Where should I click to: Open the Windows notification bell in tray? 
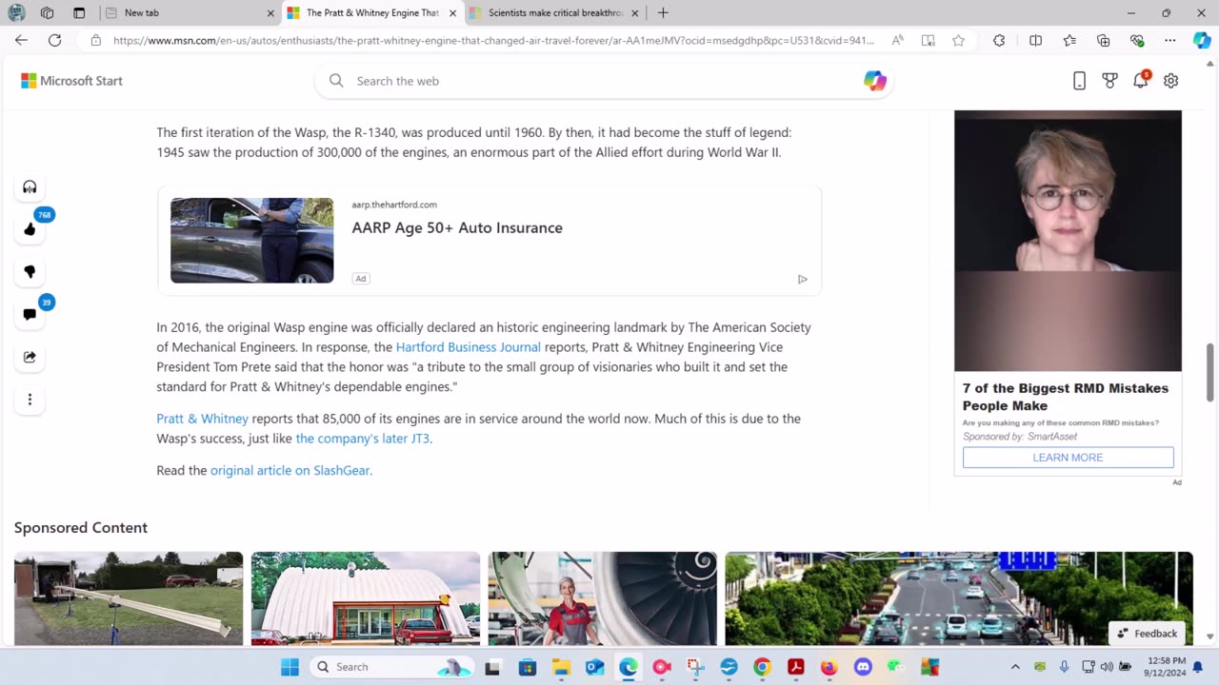coord(1198,667)
